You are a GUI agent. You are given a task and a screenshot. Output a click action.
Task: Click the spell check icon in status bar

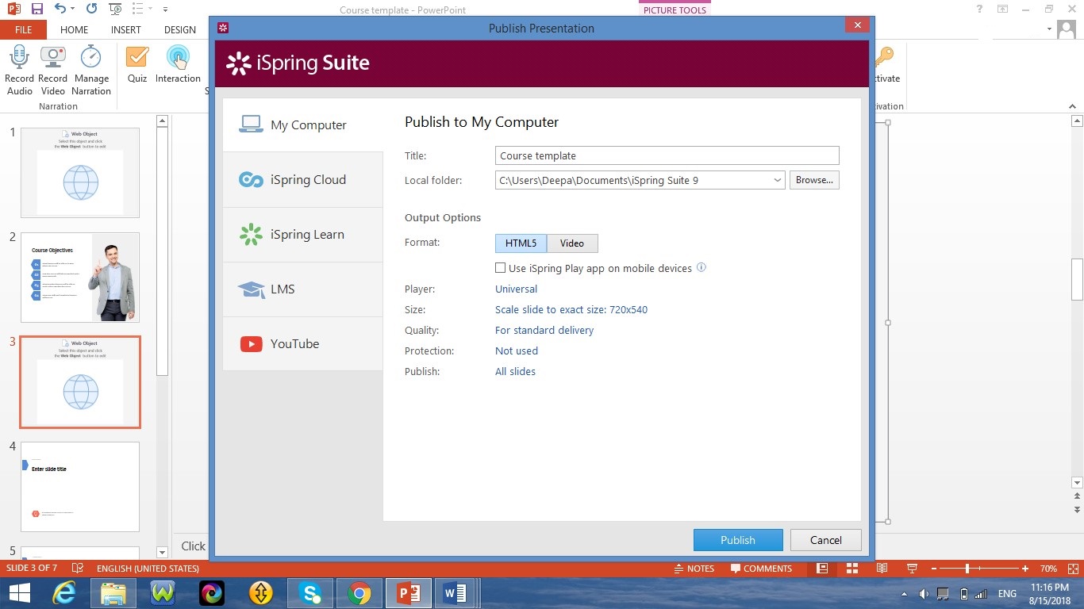[x=78, y=569]
